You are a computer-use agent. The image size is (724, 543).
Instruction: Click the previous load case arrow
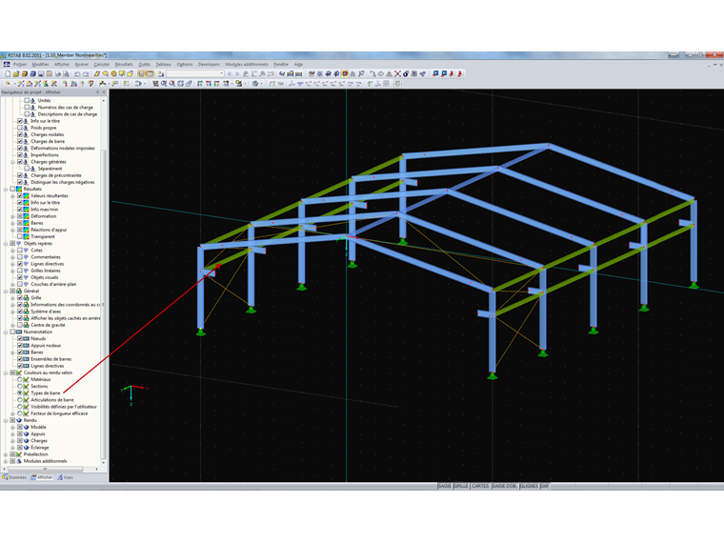coord(229,74)
